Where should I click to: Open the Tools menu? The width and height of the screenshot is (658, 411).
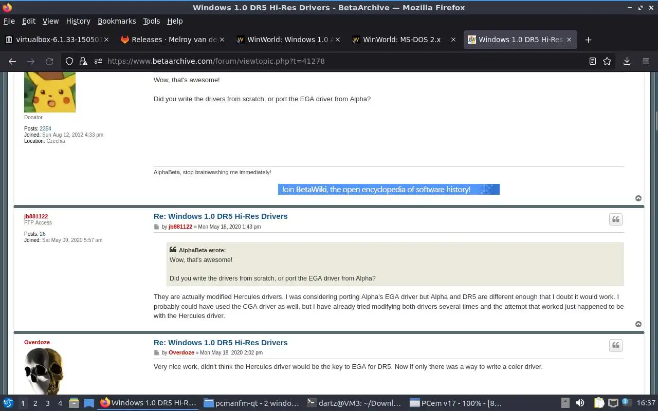(x=152, y=21)
